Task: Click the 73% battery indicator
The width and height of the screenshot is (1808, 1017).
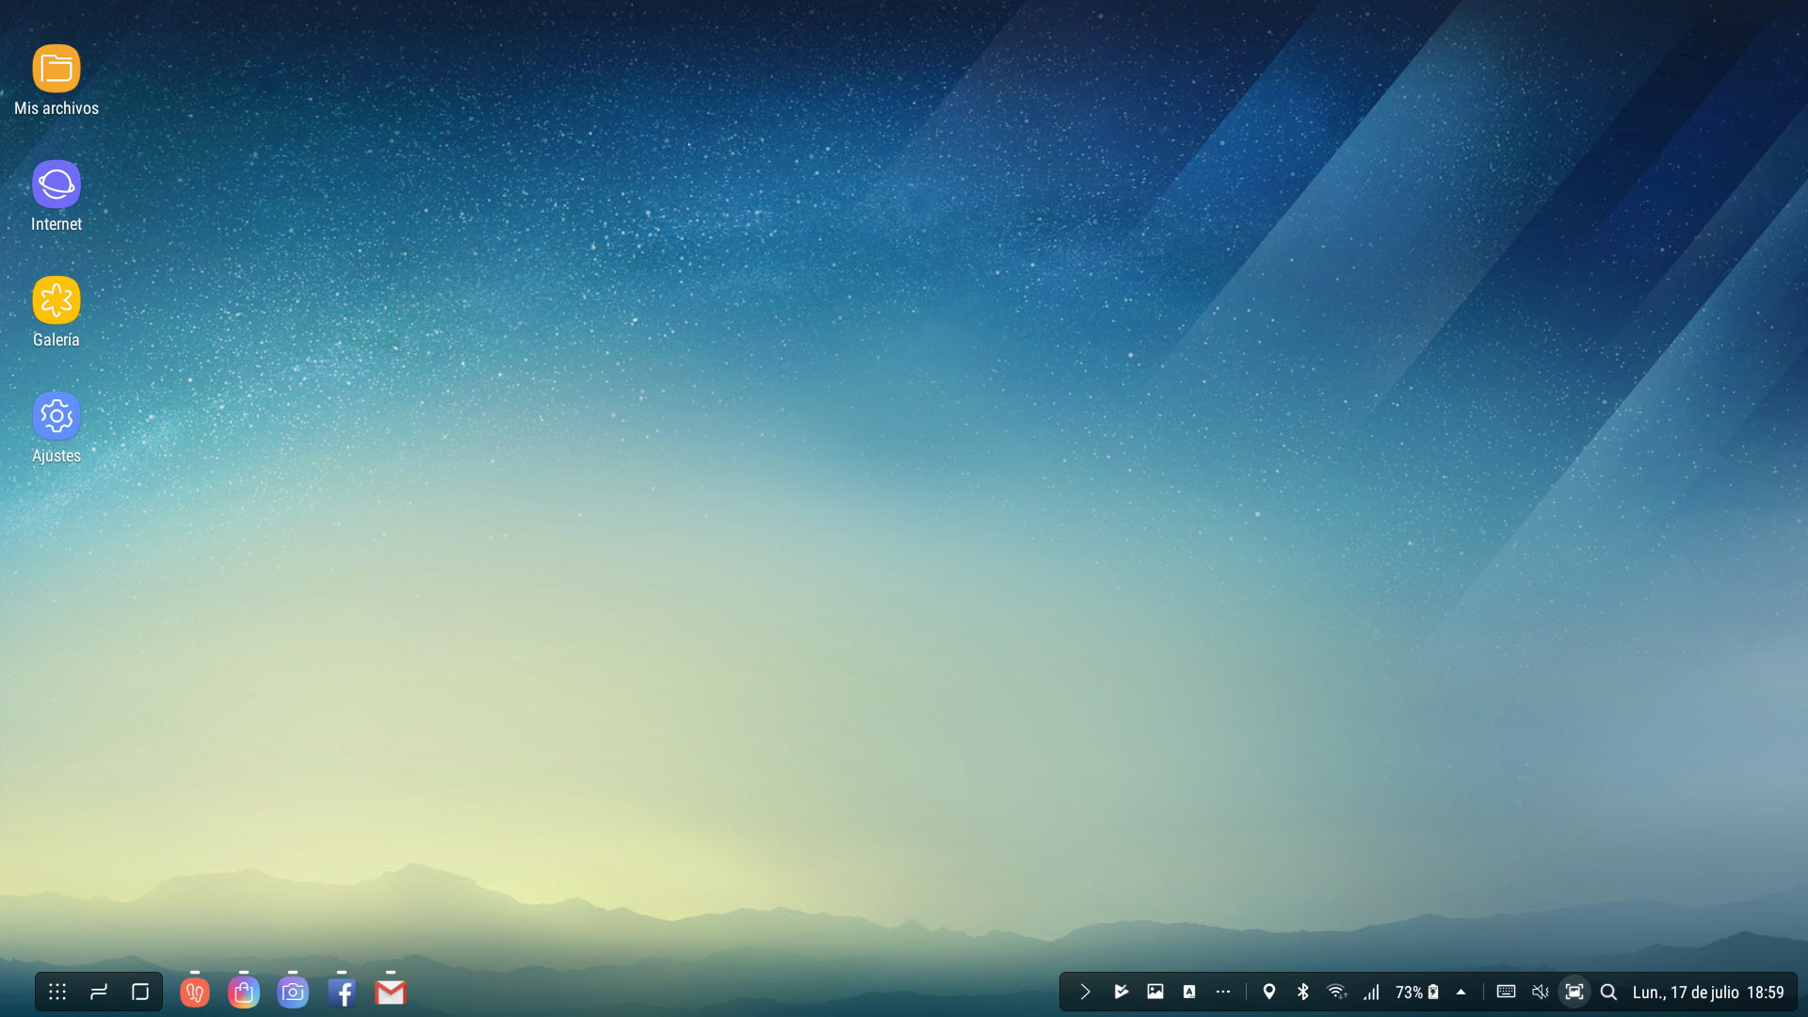Action: (1417, 993)
